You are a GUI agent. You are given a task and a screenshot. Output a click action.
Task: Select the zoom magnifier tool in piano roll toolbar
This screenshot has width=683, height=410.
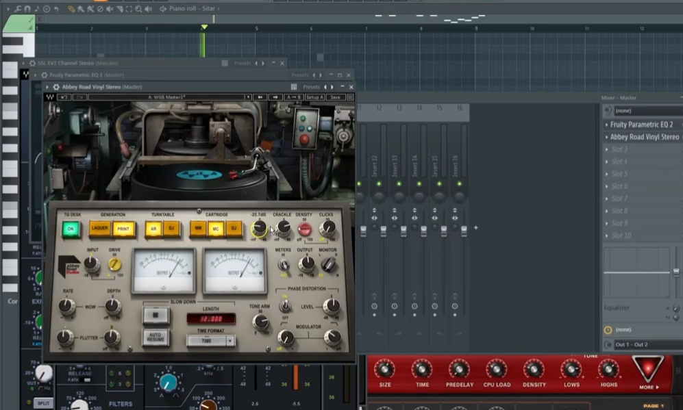tap(138, 8)
